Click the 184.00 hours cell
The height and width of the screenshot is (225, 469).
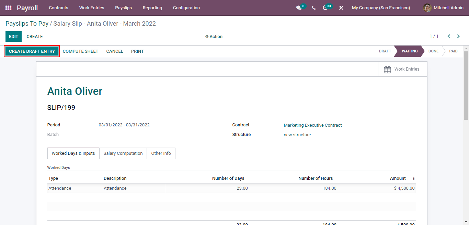coord(330,188)
